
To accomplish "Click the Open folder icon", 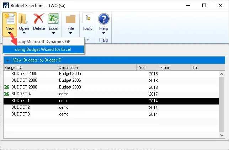I will (24, 18).
